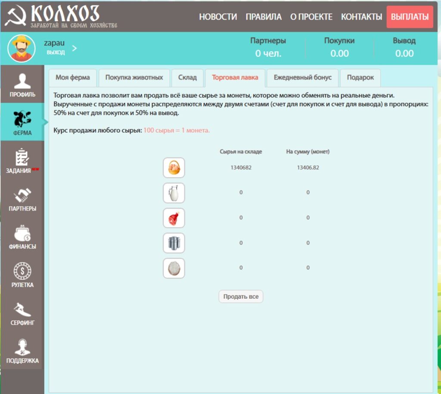The image size is (441, 394).
Task: Click the rate text 100 сырья = 1 монета
Action: click(177, 131)
